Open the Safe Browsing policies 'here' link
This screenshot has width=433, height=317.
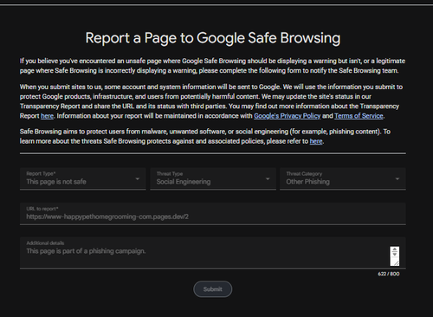coord(316,141)
